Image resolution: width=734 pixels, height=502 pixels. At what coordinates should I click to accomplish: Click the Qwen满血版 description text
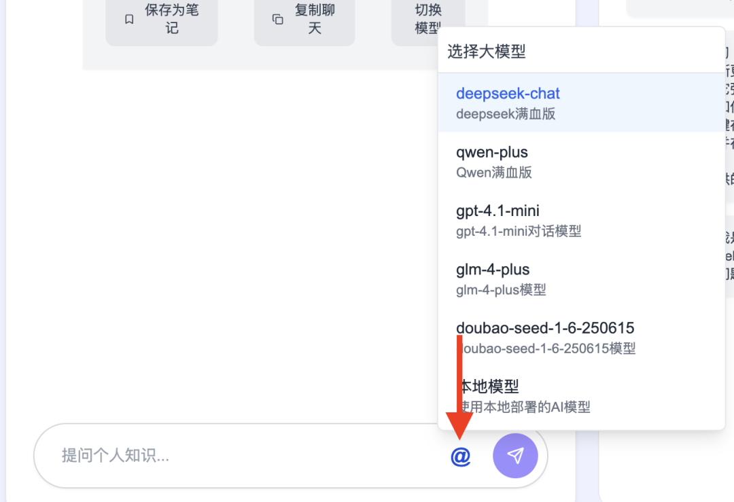coord(494,172)
